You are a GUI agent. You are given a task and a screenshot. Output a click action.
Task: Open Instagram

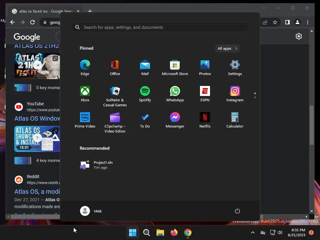coord(235,94)
